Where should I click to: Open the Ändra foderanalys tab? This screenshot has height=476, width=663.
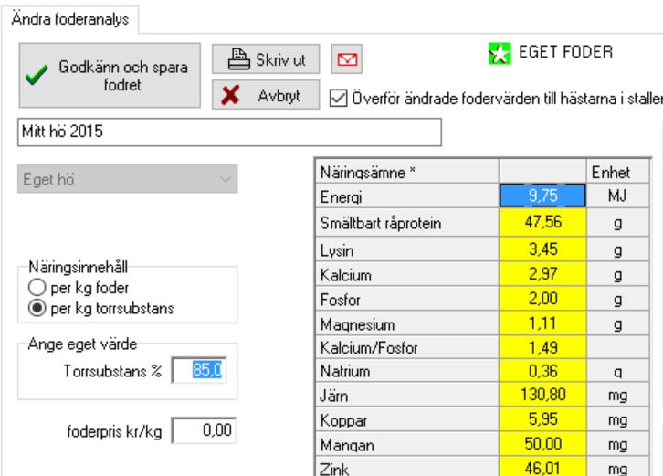[70, 19]
